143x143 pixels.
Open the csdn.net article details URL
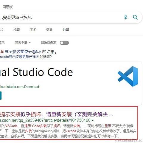pyautogui.click(x=45, y=120)
